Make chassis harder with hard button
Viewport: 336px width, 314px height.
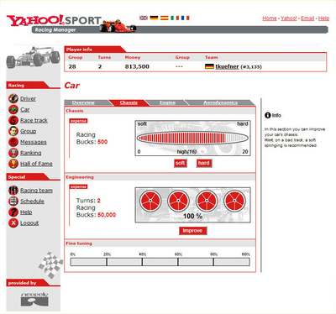coord(203,163)
